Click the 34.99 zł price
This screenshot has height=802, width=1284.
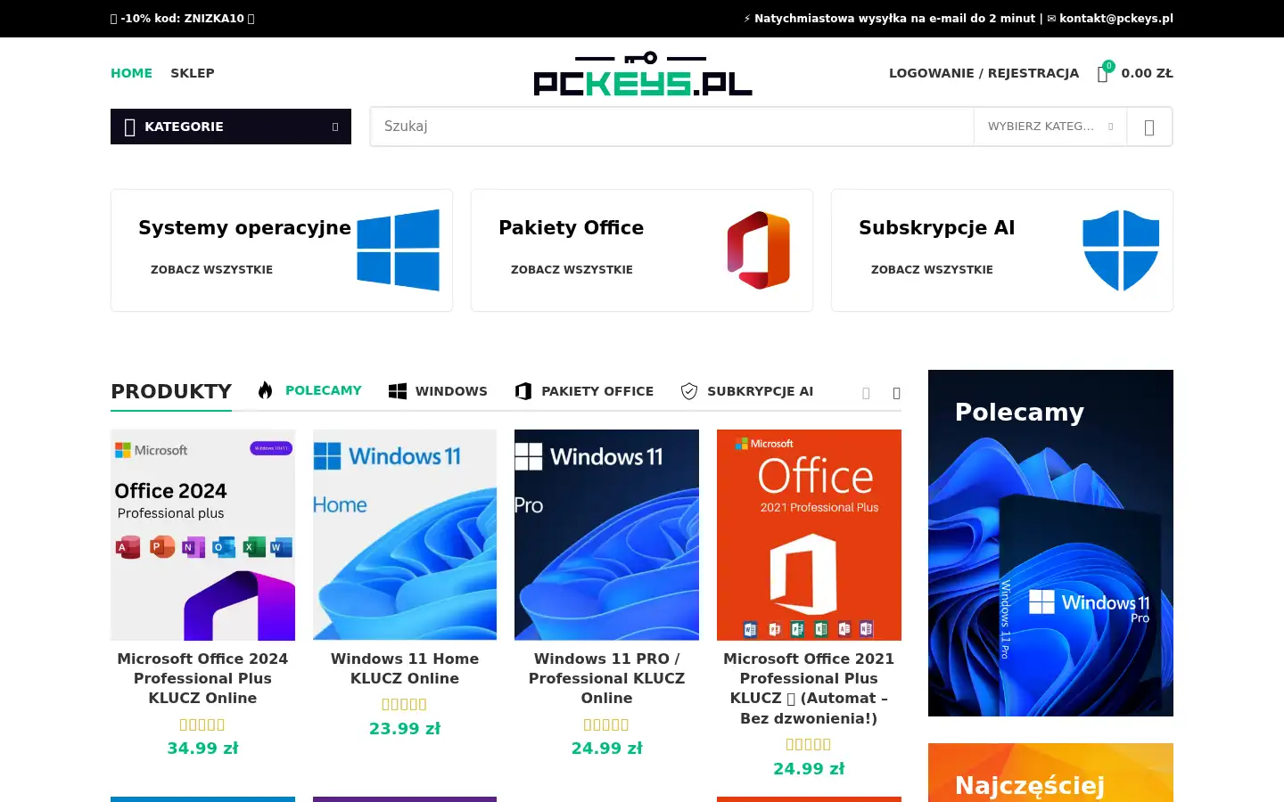click(202, 749)
